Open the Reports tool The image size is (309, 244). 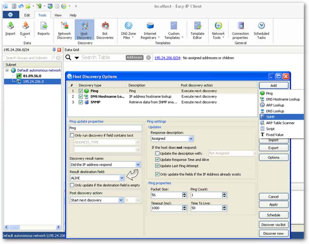tap(43, 29)
